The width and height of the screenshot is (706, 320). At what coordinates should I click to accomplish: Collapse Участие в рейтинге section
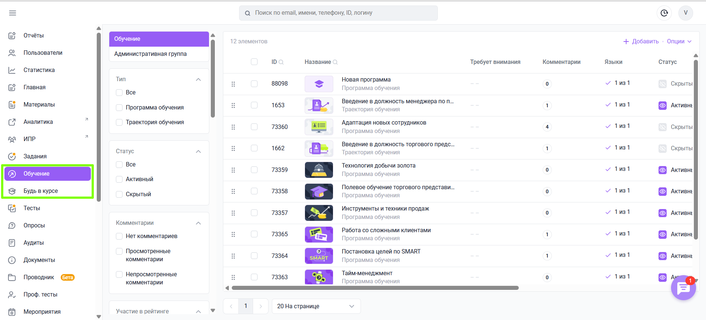point(198,312)
